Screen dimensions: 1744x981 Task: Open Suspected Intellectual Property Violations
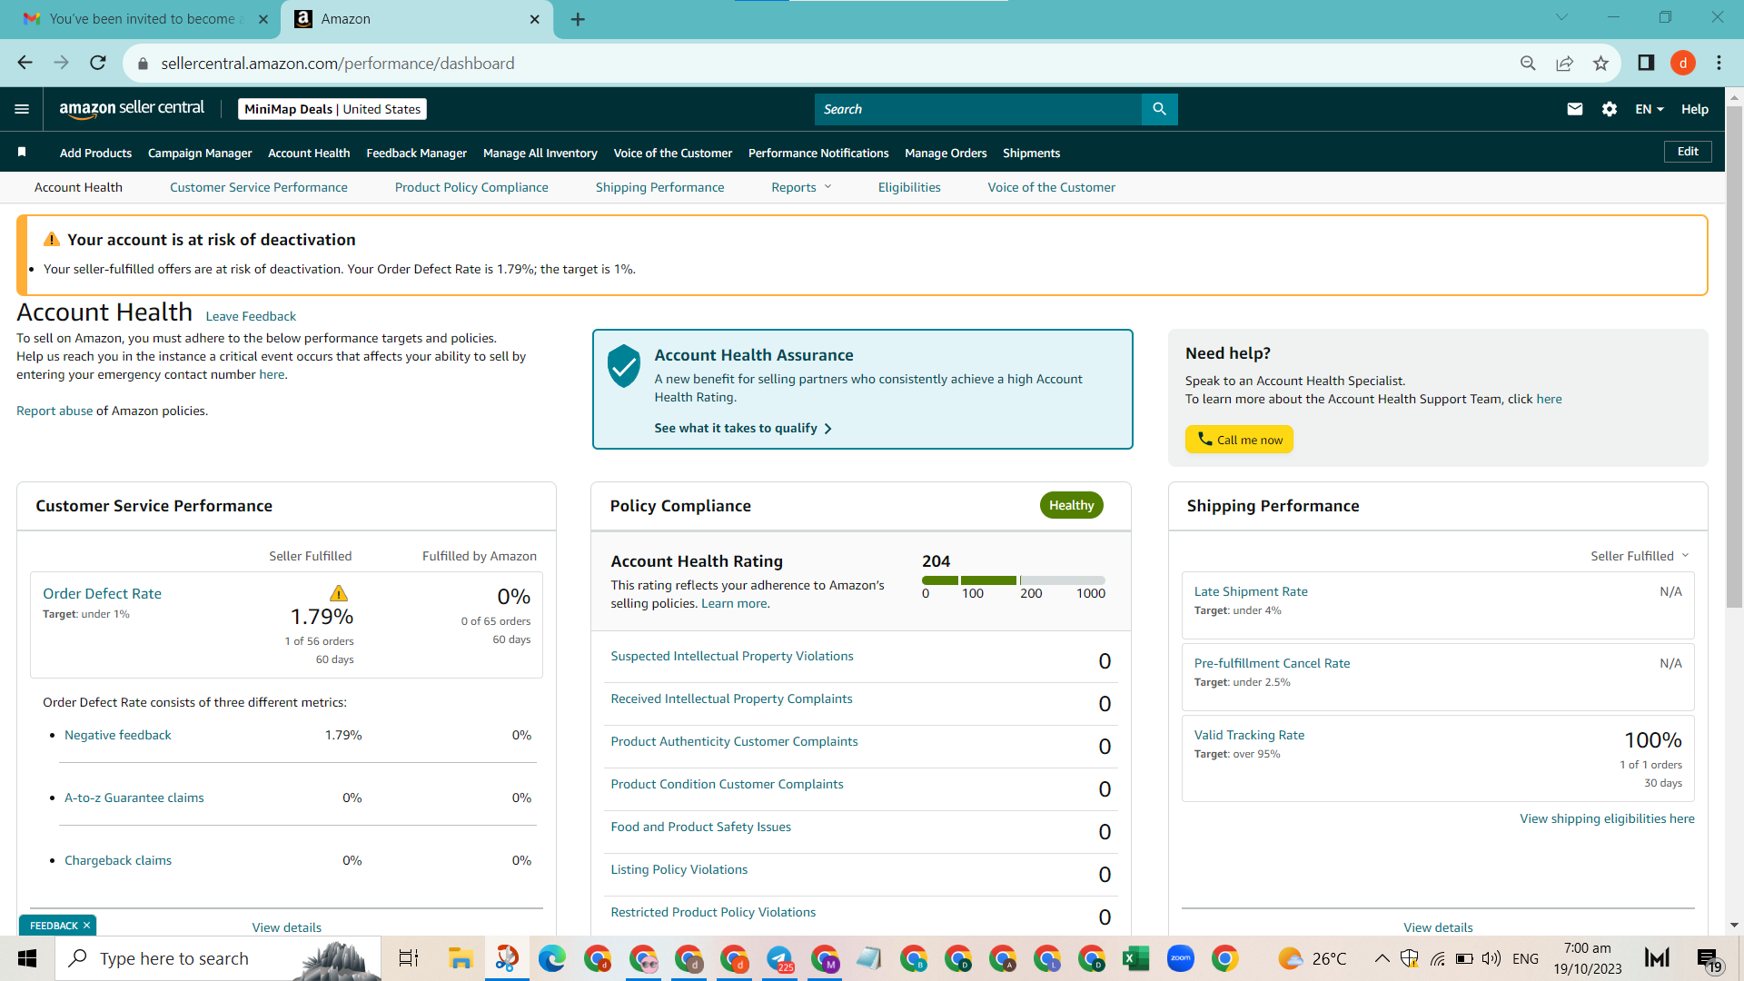(732, 656)
